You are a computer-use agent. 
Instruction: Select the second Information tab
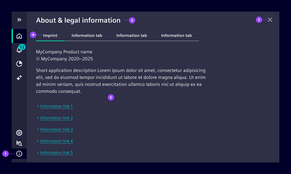point(87,35)
